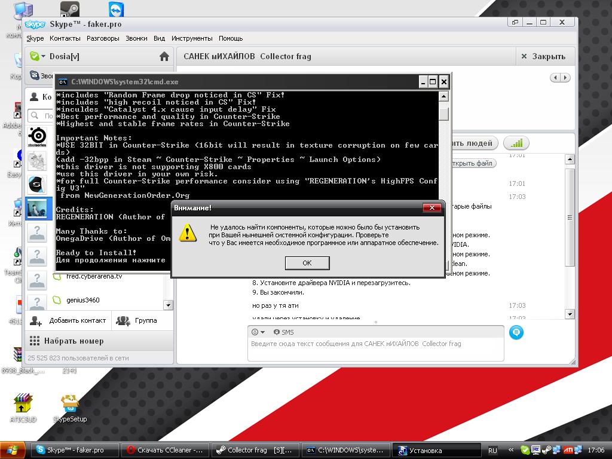Switch to Skype™ - faker.pro taskbar item
This screenshot has width=612, height=459.
(x=74, y=450)
